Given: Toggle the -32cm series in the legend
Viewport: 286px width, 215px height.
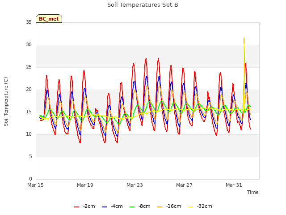Looking at the screenshot, I should pos(200,206).
